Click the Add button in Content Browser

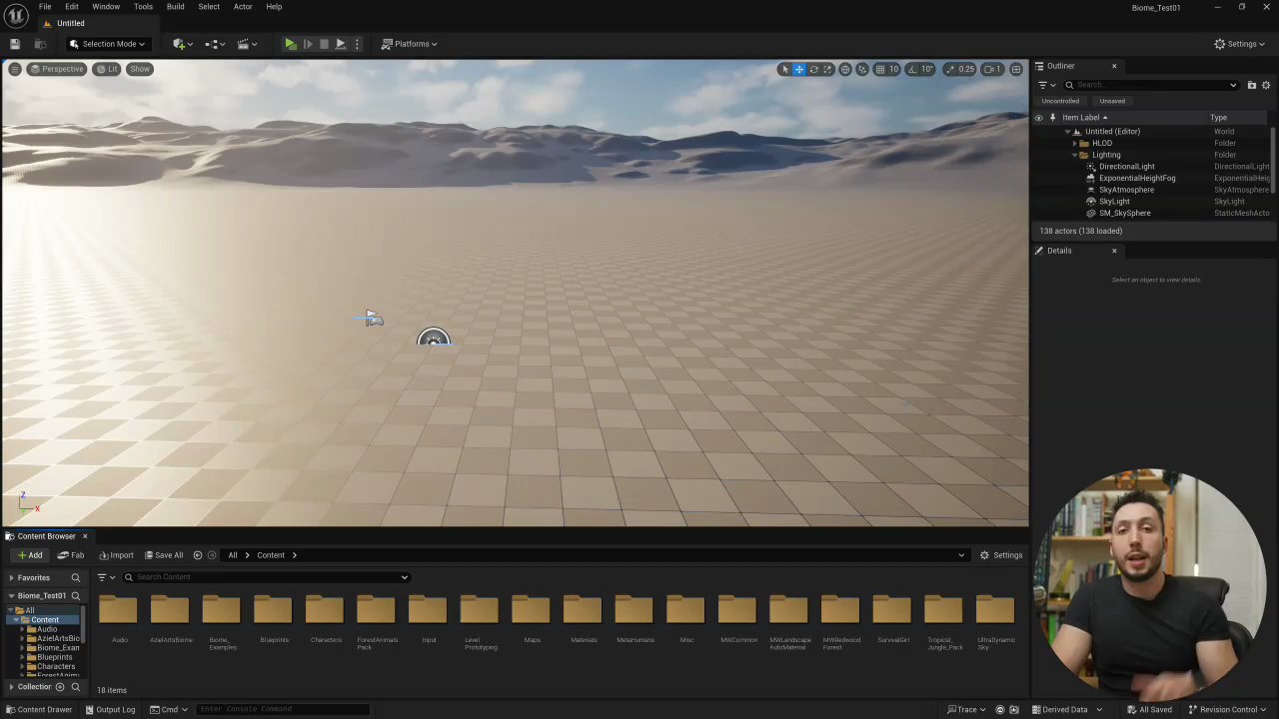(30, 555)
